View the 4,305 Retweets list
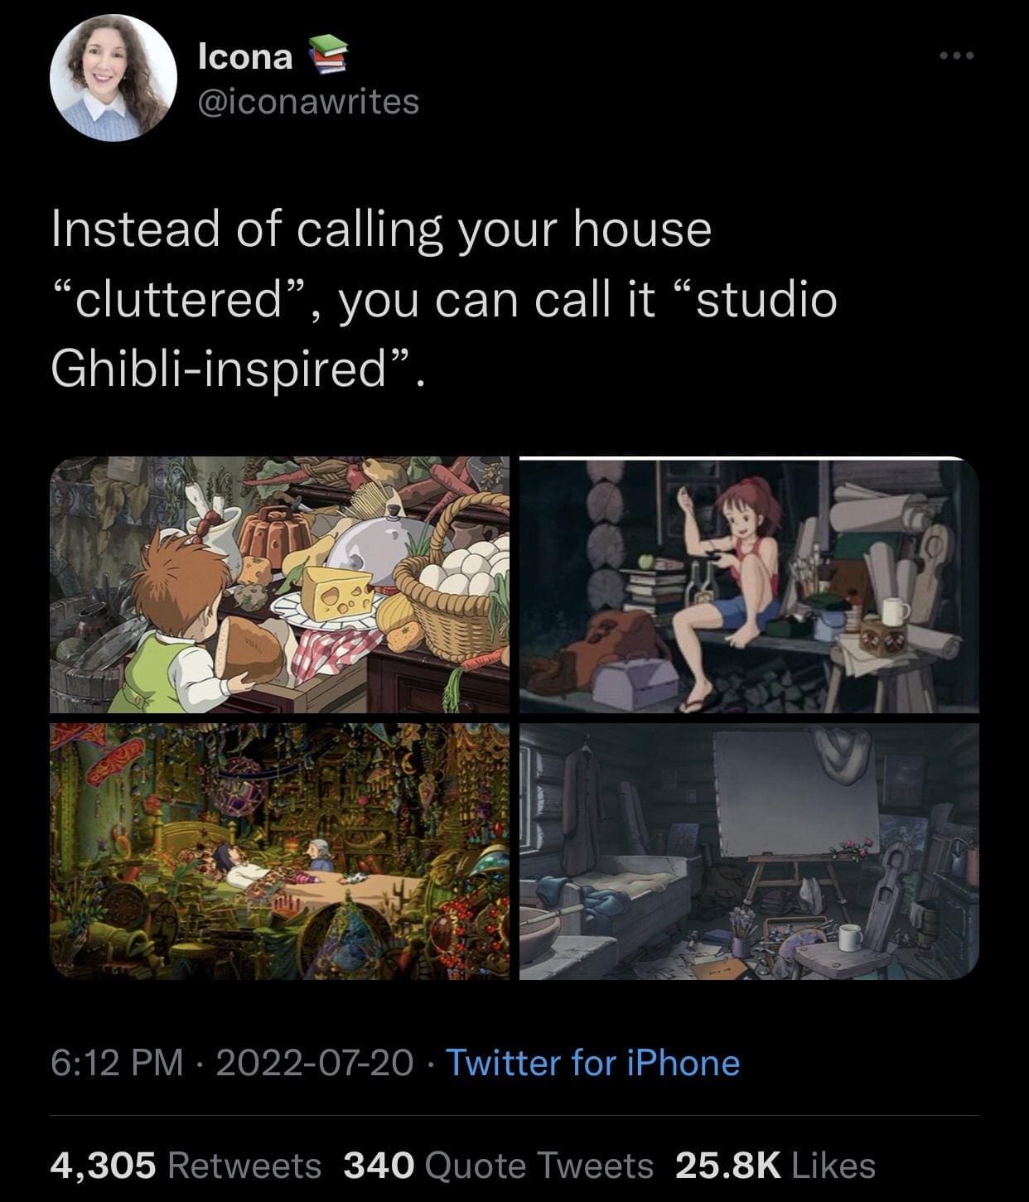This screenshot has height=1202, width=1029. 186,1166
